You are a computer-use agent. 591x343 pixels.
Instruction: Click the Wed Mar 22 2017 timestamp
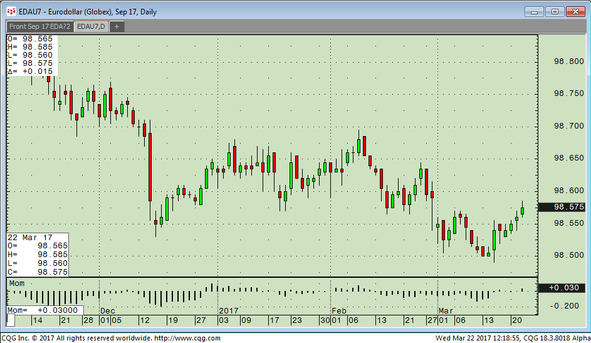(477, 338)
